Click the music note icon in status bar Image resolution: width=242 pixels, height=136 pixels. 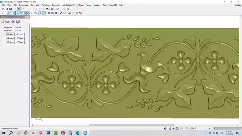pyautogui.click(x=170, y=128)
